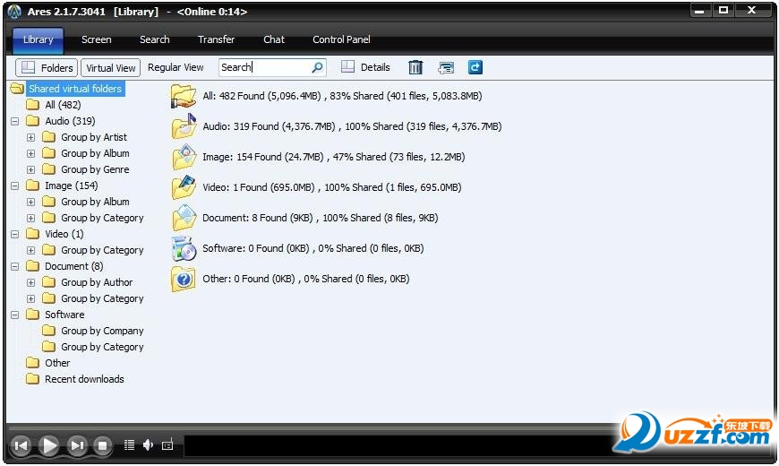Click the Audio summary music folder icon
The height and width of the screenshot is (466, 779).
[184, 126]
